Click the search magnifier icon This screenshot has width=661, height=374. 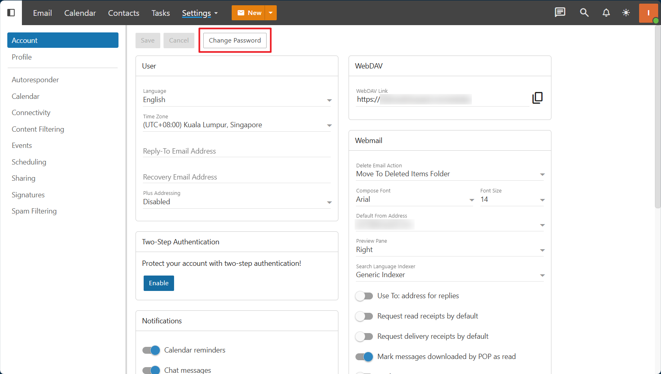[x=584, y=13]
